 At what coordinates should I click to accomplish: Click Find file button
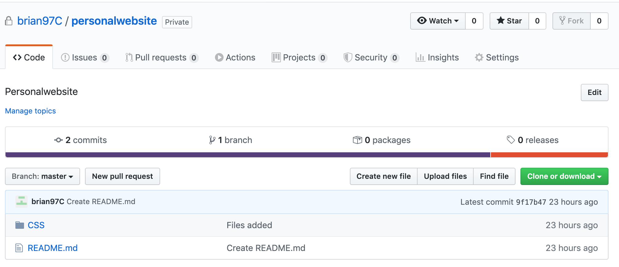[494, 176]
